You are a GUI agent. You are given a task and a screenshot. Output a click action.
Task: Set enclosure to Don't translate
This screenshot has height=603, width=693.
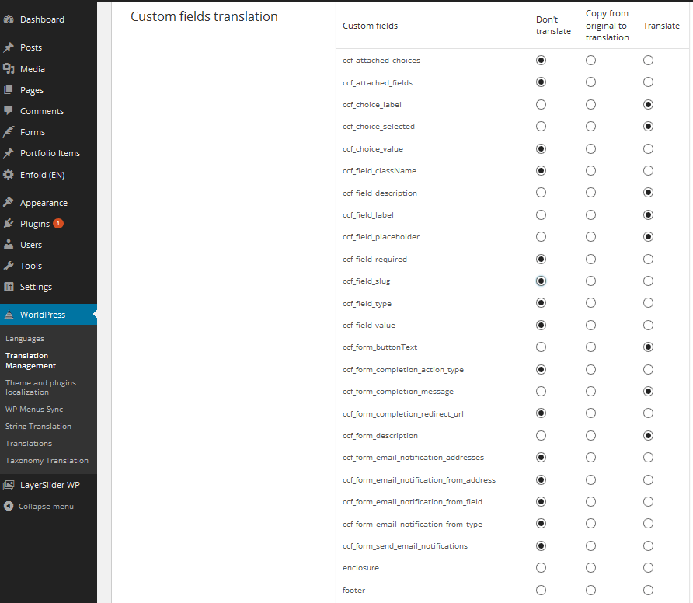pos(541,567)
